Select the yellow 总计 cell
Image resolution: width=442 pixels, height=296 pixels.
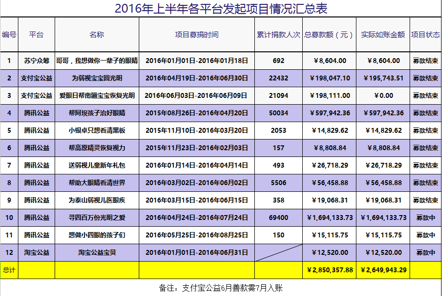(x=9, y=270)
